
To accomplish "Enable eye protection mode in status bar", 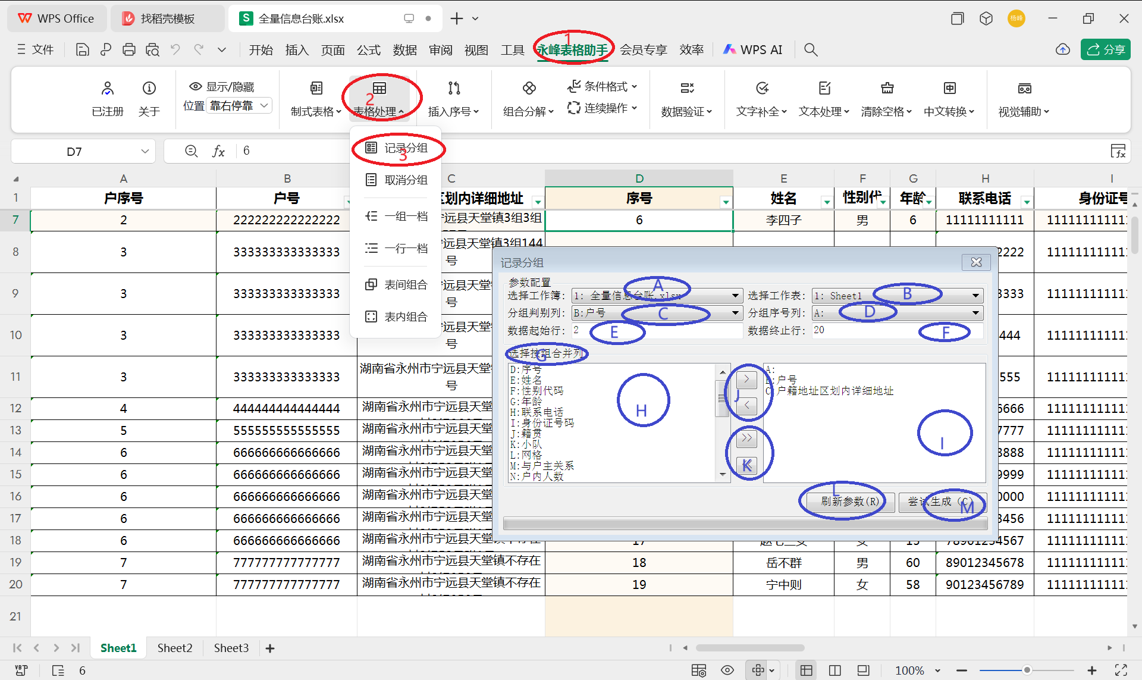I will pos(727,670).
